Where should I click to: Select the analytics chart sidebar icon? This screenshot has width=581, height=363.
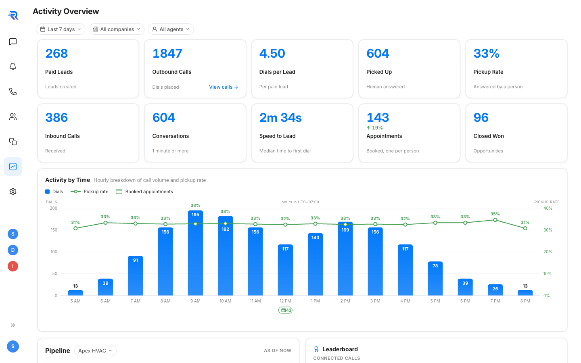tap(13, 167)
